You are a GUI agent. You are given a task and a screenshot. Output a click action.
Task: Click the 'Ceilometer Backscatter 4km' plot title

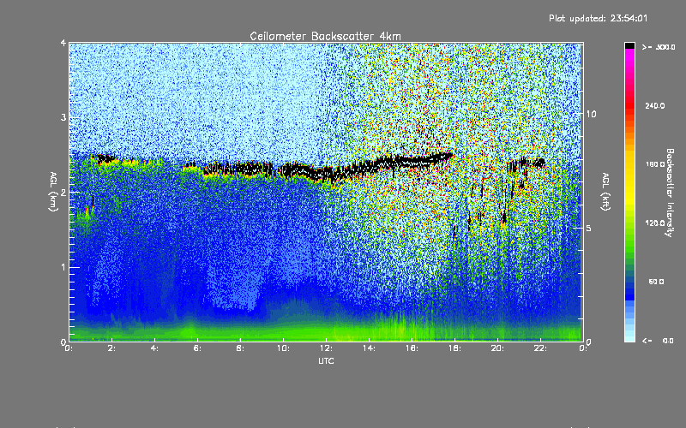pos(325,36)
